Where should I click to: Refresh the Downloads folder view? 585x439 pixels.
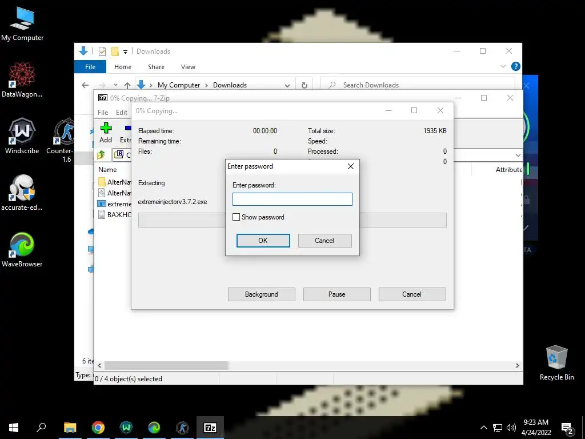click(x=304, y=85)
